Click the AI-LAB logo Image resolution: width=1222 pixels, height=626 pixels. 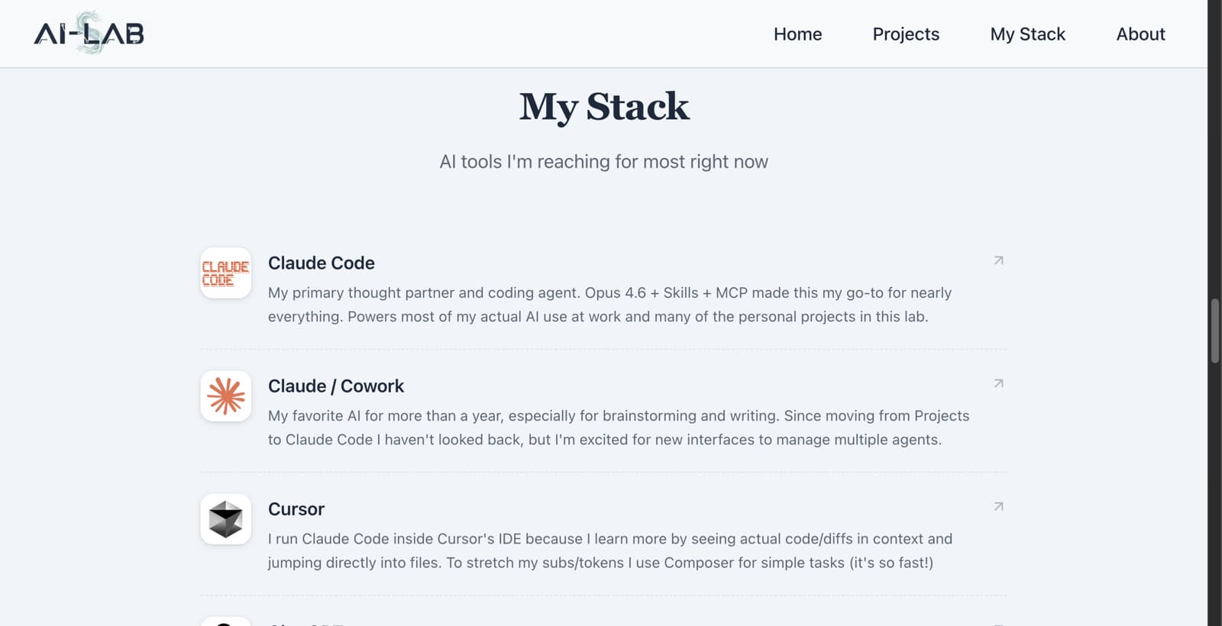pyautogui.click(x=89, y=33)
